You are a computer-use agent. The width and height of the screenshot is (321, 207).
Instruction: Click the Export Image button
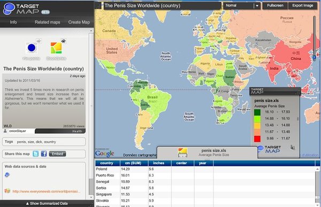tap(303, 6)
